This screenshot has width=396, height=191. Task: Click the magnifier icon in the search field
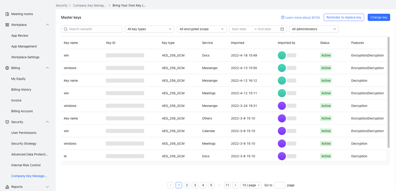click(x=65, y=29)
